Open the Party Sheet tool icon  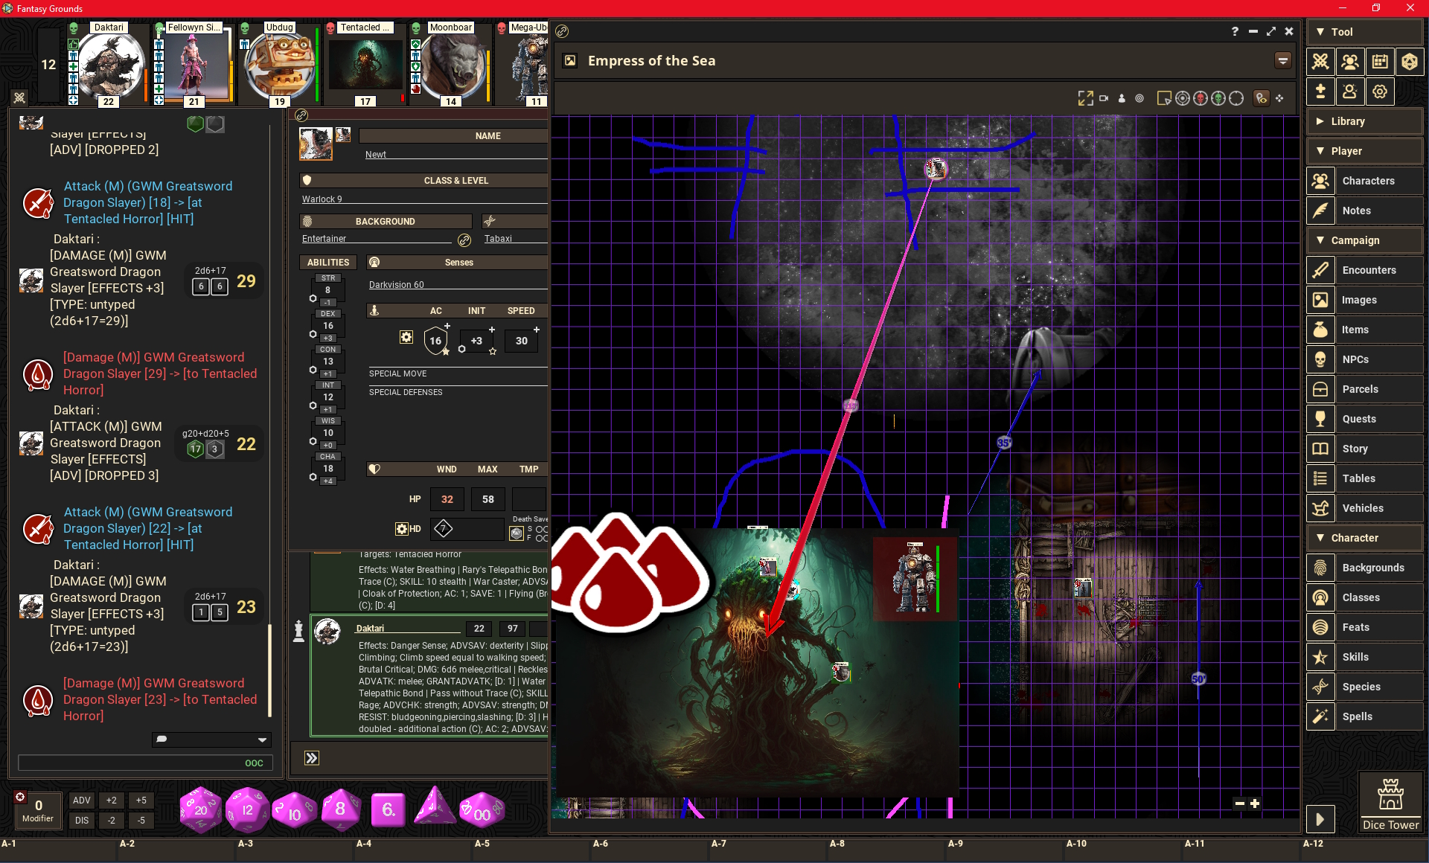click(1350, 62)
